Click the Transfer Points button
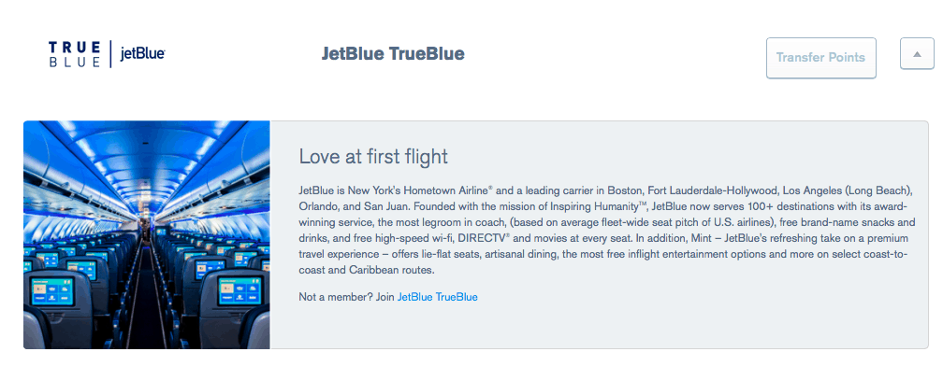This screenshot has height=366, width=943. pyautogui.click(x=820, y=58)
